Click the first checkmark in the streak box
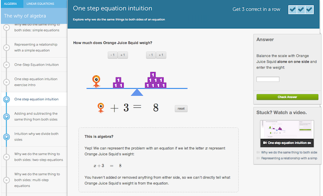Viewport: 323px width, 196px height. (x=293, y=10)
